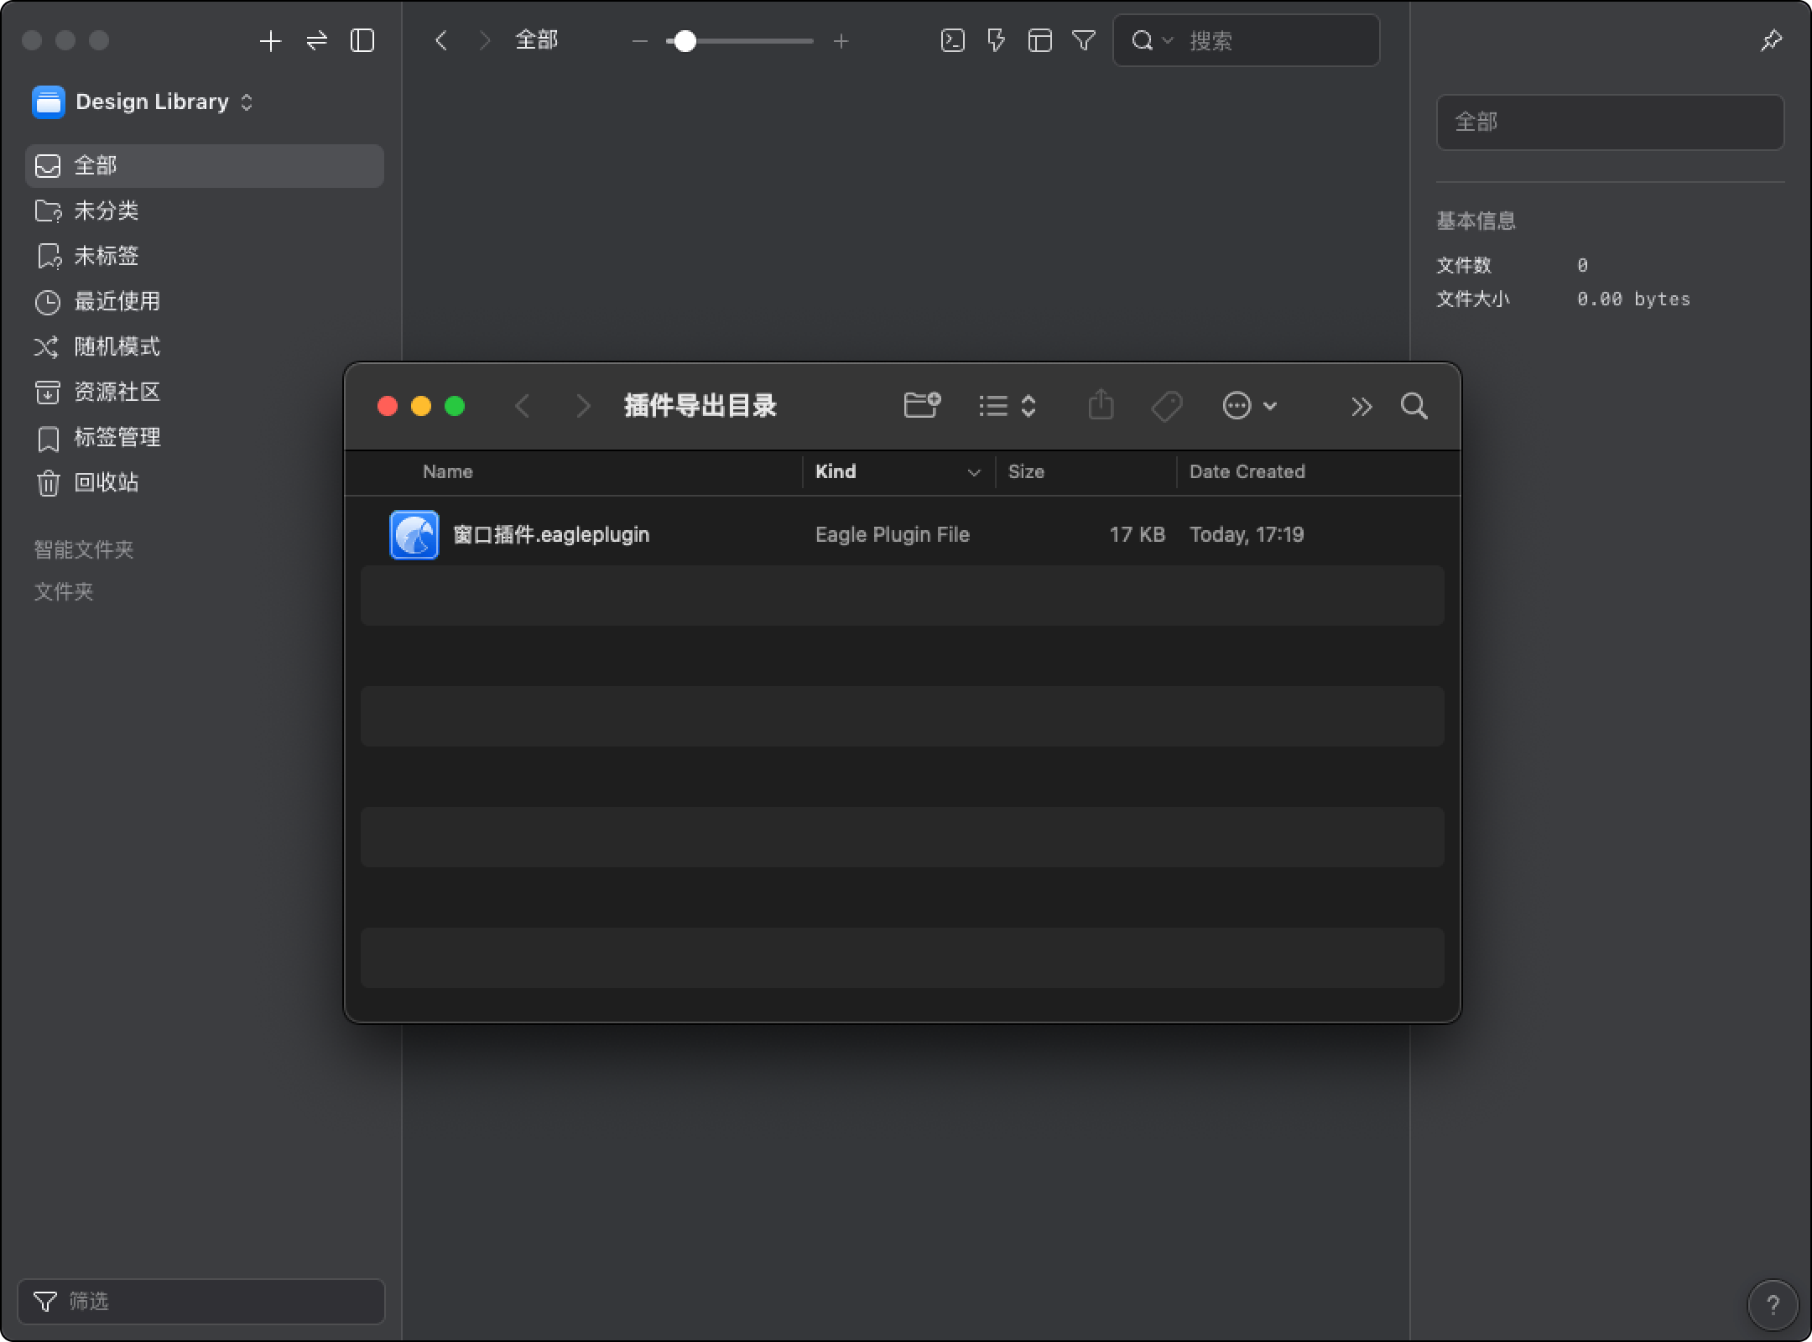Toggle the sidebar layout icon
The image size is (1812, 1342).
pyautogui.click(x=362, y=41)
